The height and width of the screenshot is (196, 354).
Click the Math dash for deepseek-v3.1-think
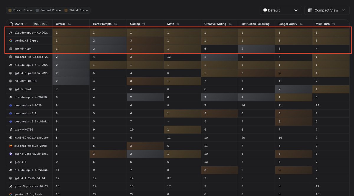[168, 121]
